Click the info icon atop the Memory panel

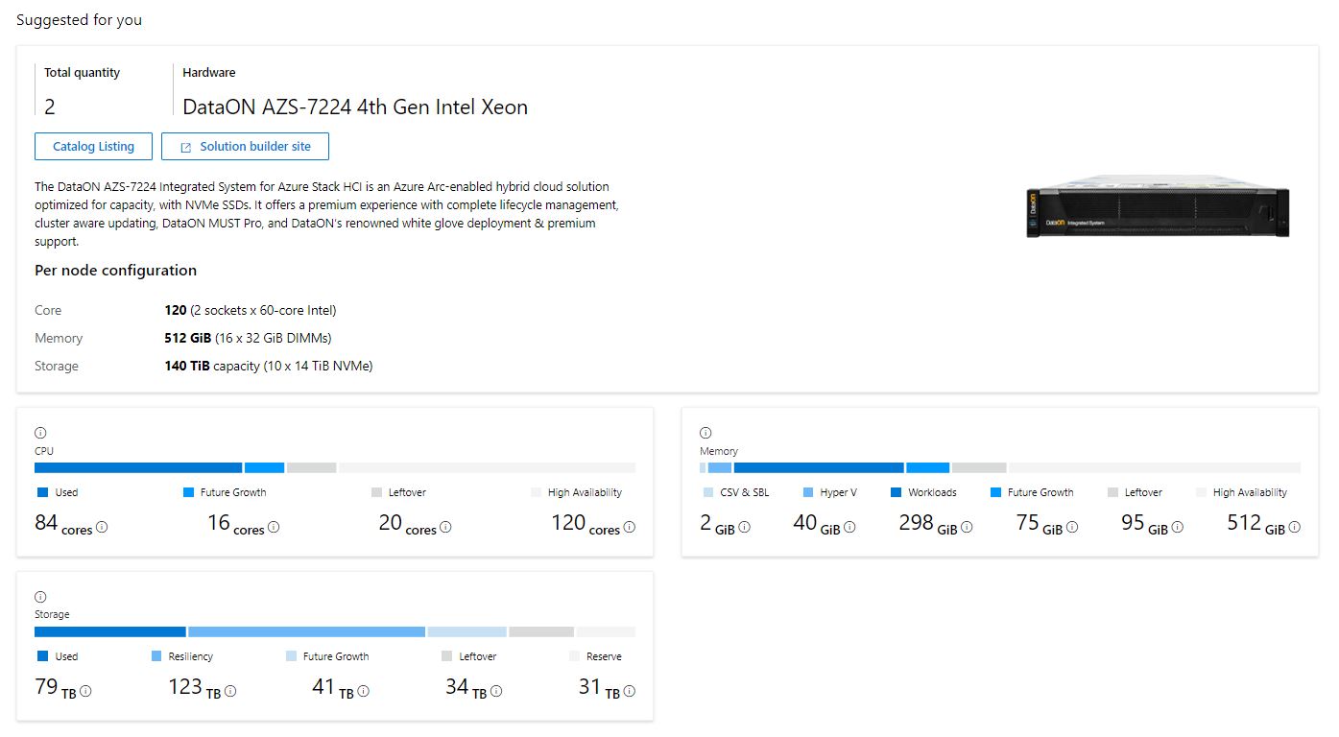point(705,432)
